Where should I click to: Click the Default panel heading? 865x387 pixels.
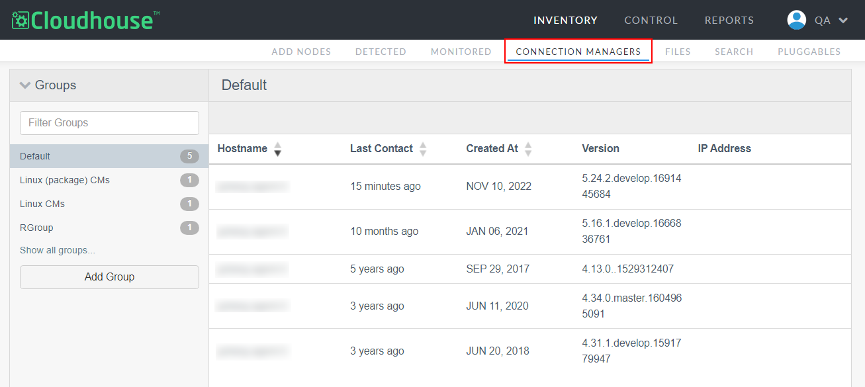[244, 85]
